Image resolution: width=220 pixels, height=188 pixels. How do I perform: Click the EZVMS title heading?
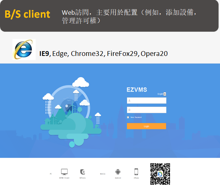pyautogui.click(x=137, y=90)
